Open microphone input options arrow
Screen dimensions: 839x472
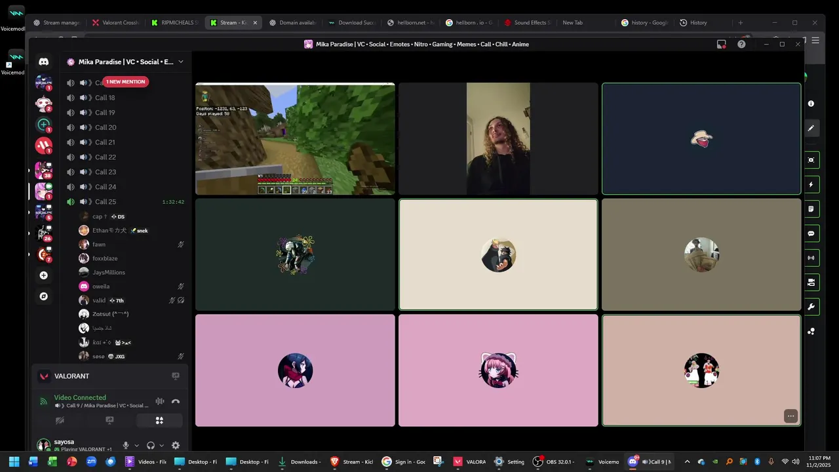[x=136, y=446]
